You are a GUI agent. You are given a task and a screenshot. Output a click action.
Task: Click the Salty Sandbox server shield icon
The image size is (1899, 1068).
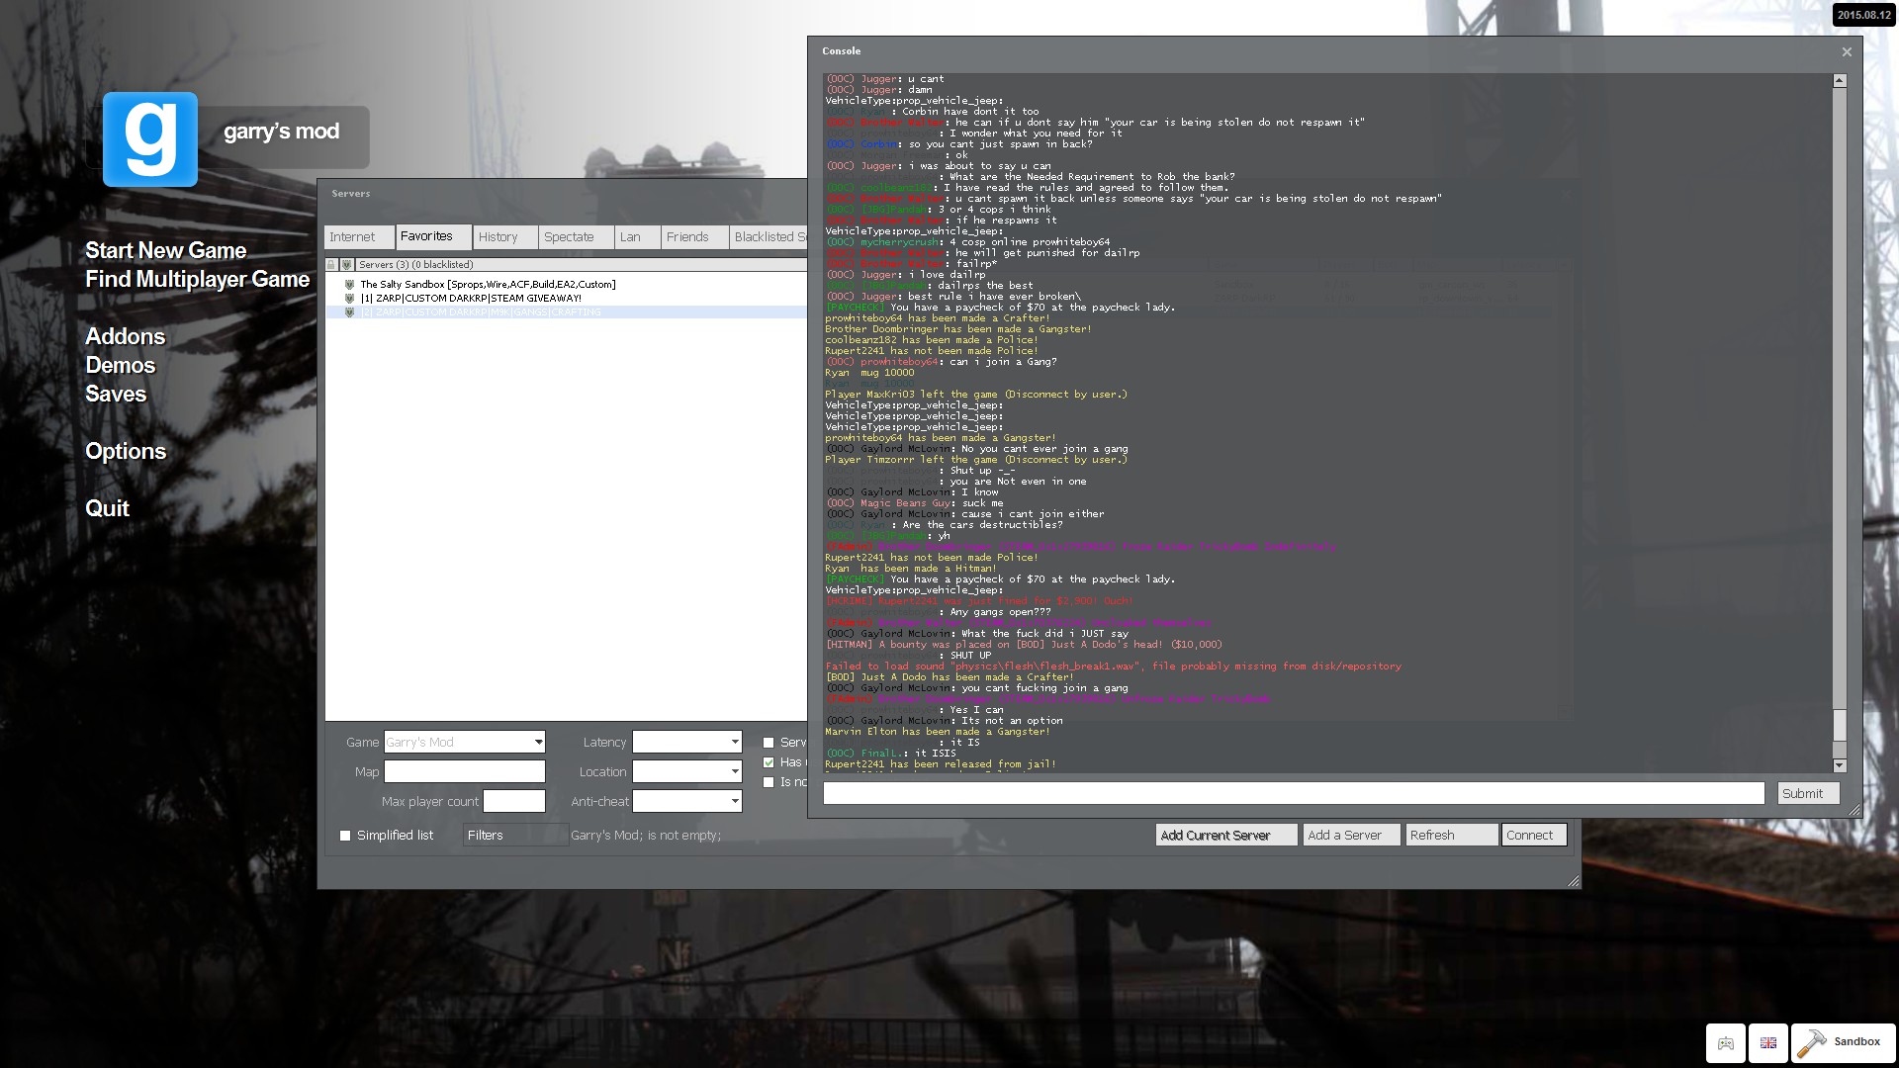point(349,285)
